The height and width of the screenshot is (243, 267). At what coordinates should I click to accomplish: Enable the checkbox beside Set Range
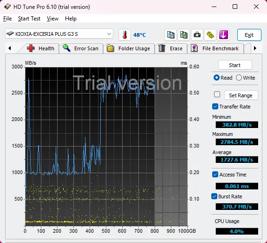(217, 94)
